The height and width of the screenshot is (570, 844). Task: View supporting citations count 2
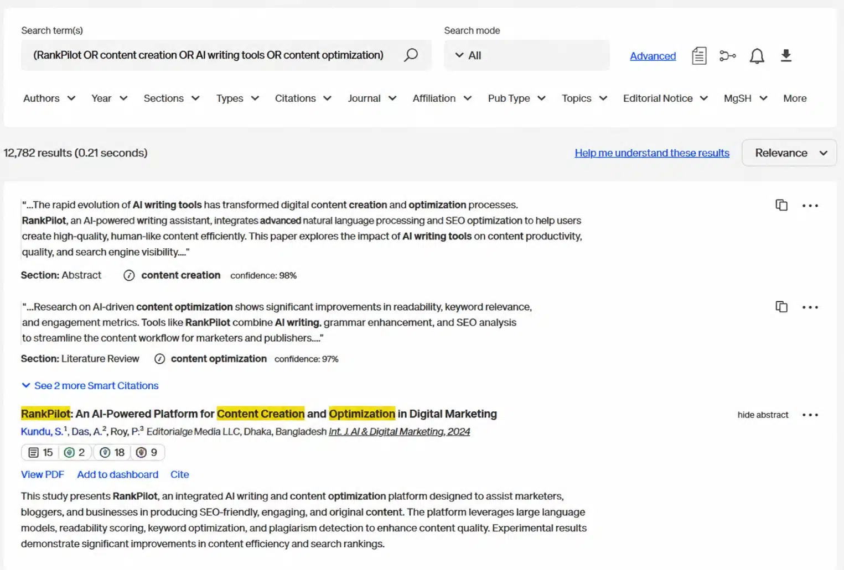click(75, 452)
